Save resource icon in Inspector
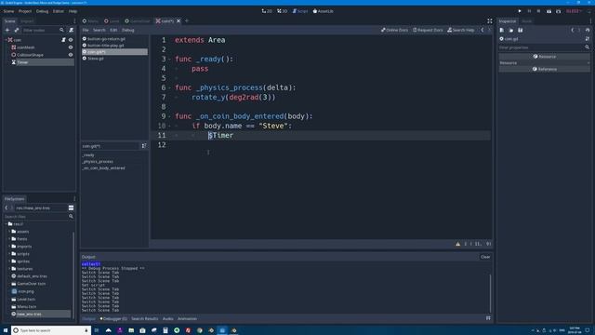Image resolution: width=595 pixels, height=335 pixels. point(521,30)
